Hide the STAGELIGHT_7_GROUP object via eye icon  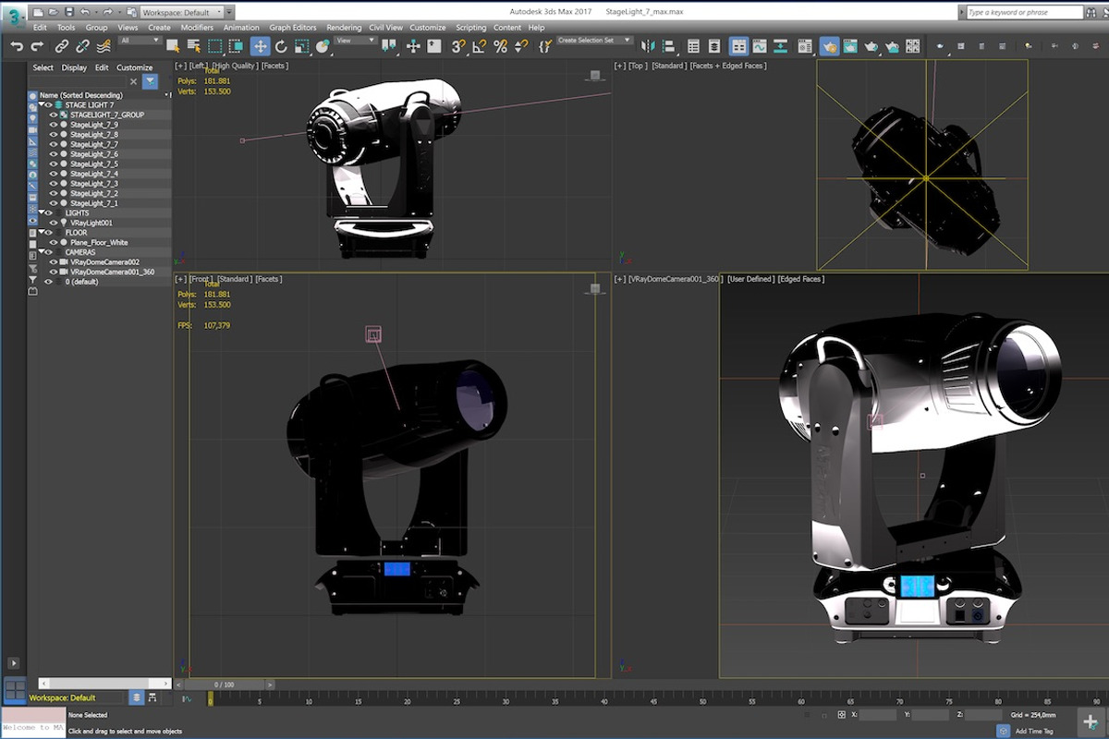coord(54,115)
